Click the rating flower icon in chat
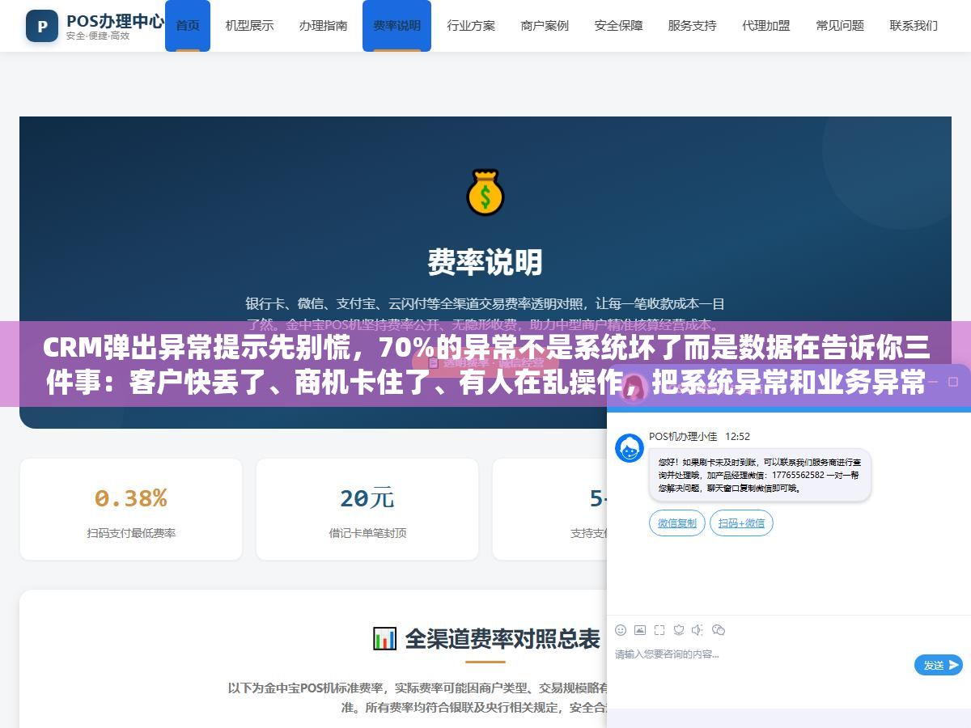The height and width of the screenshot is (728, 971). pyautogui.click(x=679, y=630)
